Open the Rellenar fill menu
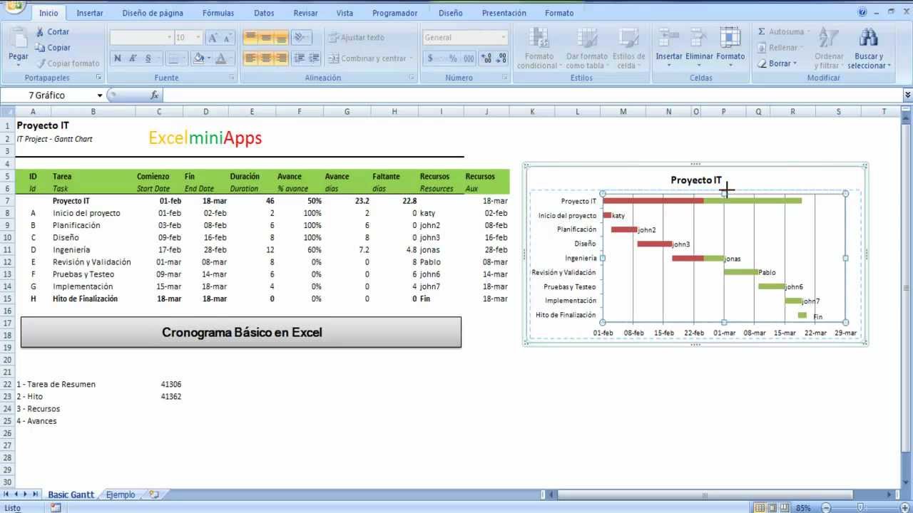Viewport: 913px width, 513px height. coord(782,48)
